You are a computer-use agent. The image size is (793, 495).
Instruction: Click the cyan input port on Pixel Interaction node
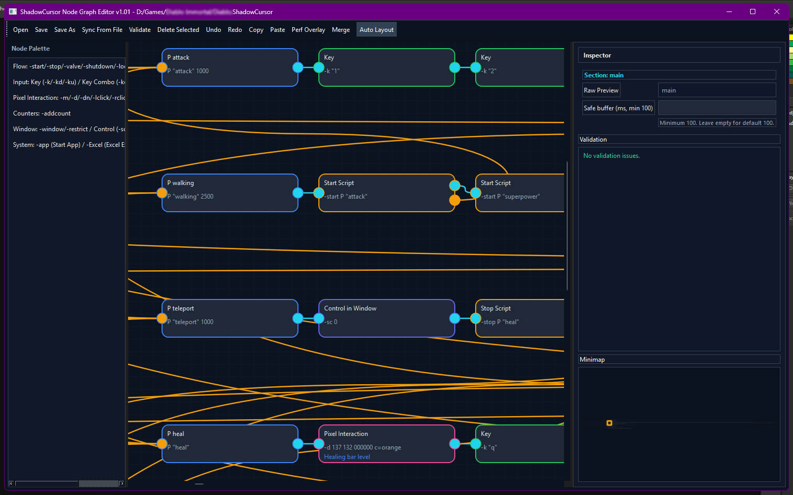319,444
